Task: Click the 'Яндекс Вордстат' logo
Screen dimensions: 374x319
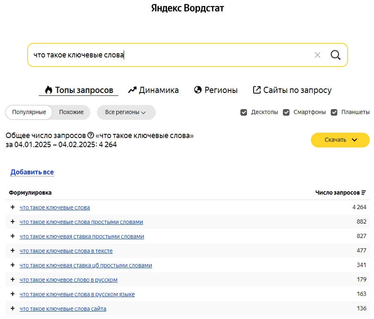Action: [x=188, y=8]
